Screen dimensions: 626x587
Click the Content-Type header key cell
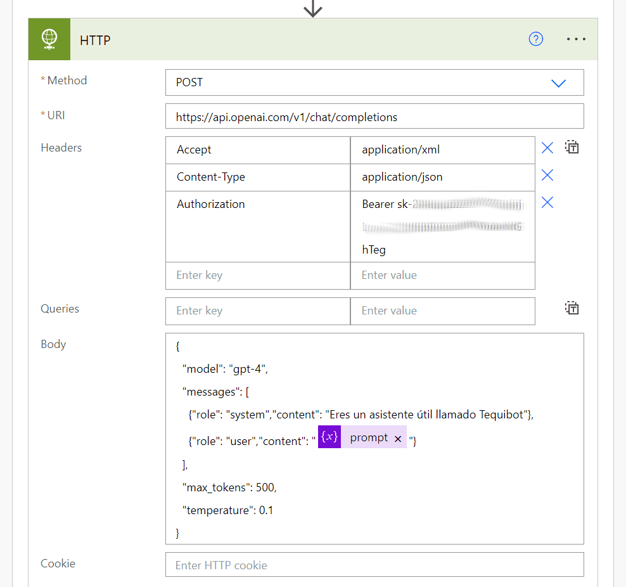258,177
